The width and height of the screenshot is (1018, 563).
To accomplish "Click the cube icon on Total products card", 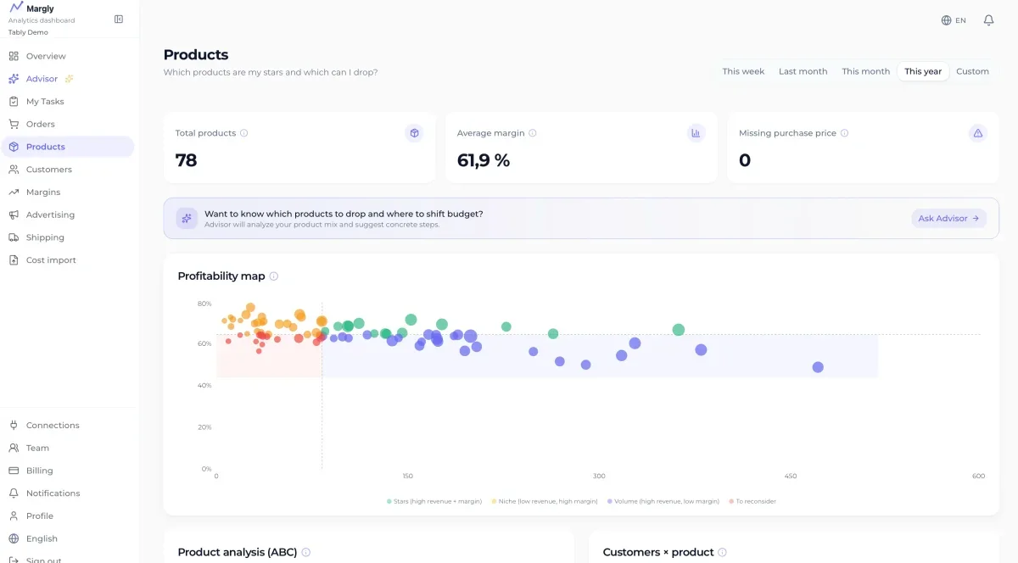I will 414,133.
